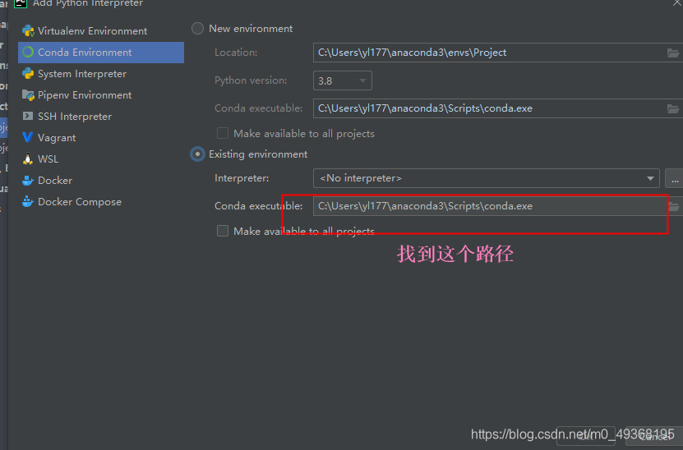
Task: Click the Docker Compose whale icon
Action: coord(28,201)
